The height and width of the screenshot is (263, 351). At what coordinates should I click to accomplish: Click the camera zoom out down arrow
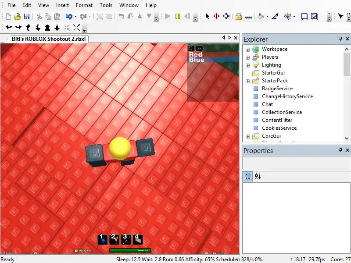[x=57, y=28]
